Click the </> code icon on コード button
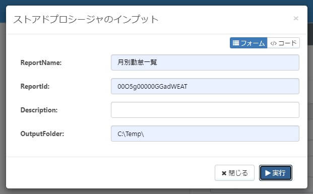 273,43
